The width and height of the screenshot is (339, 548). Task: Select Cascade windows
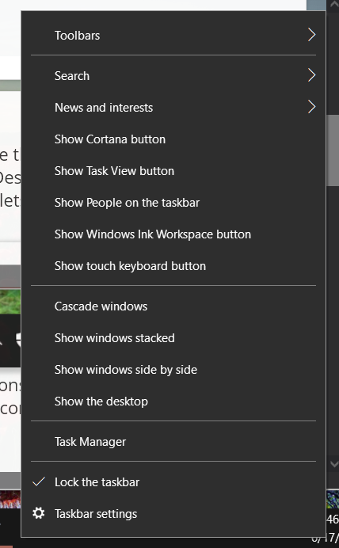click(x=173, y=306)
